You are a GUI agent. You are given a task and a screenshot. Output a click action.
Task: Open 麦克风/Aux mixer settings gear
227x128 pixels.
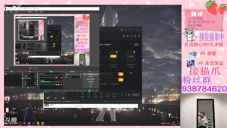pos(62,78)
